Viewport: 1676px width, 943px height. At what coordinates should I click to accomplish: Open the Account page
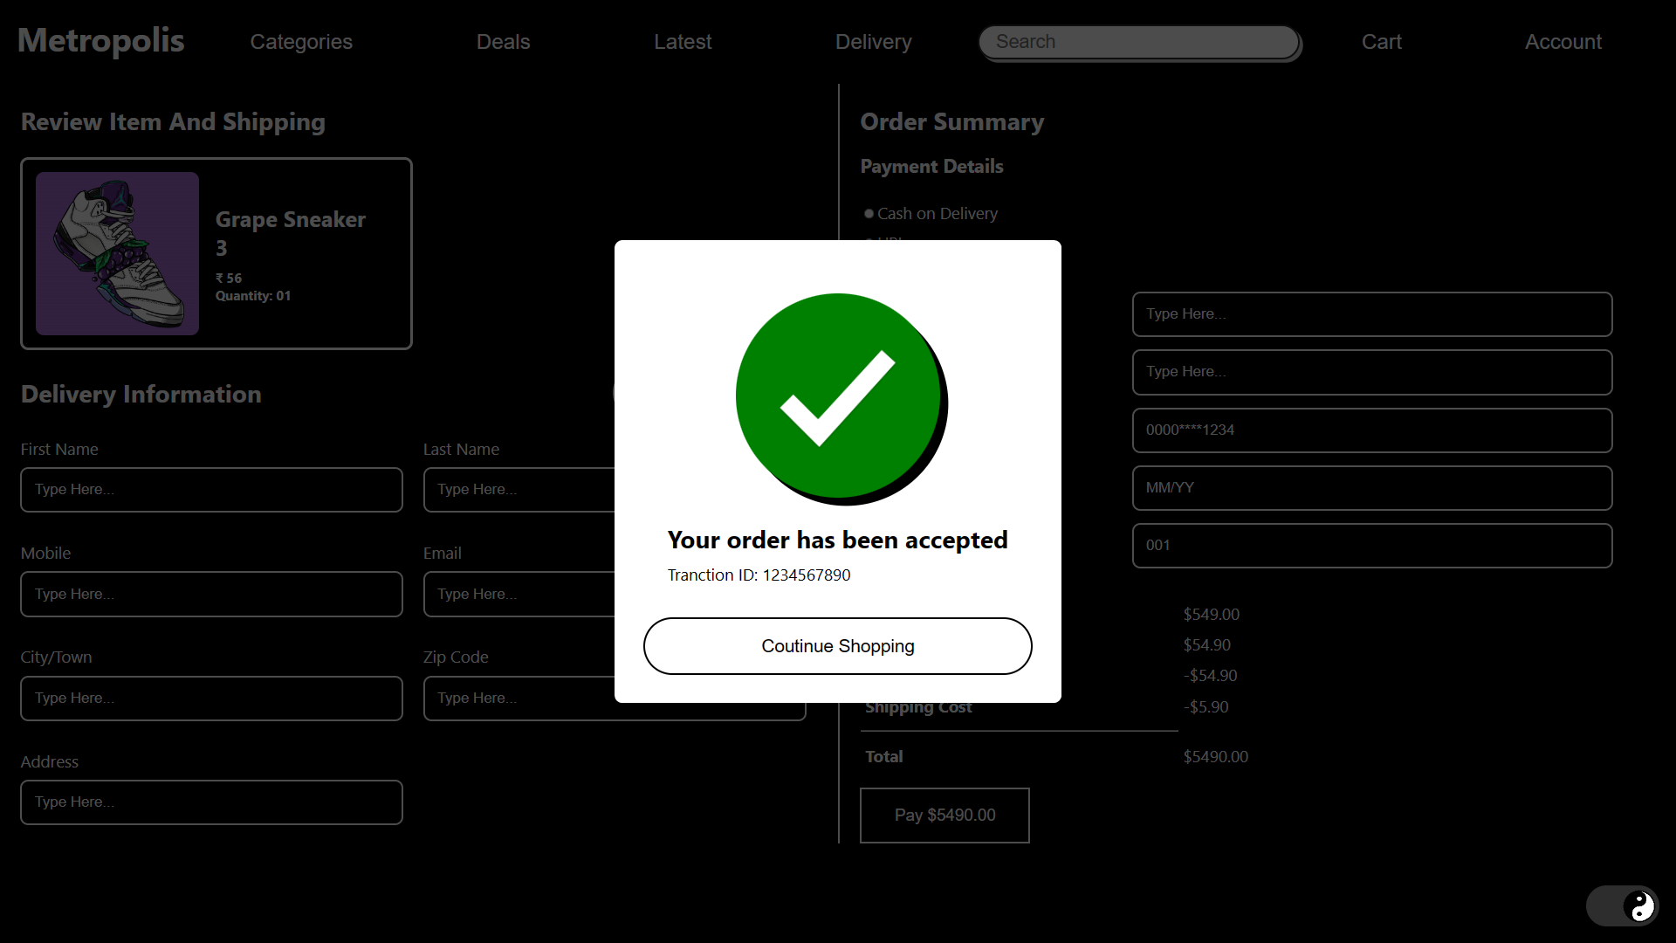click(x=1563, y=42)
